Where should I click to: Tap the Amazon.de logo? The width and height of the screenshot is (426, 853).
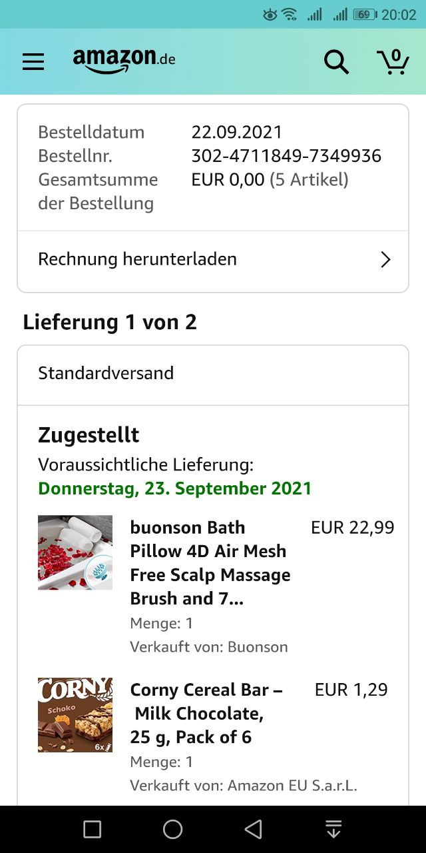coord(124,60)
